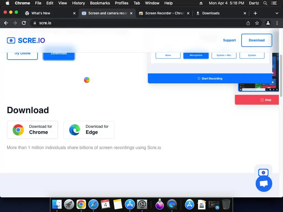
Task: Open the chat bubble widget
Action: point(264,184)
